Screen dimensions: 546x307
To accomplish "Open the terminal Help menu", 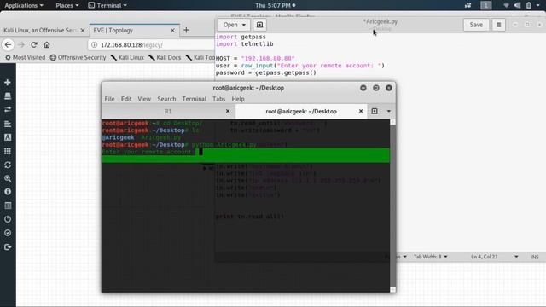I will [238, 99].
